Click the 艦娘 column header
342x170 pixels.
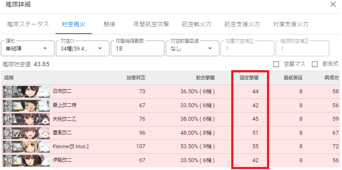tap(9, 78)
